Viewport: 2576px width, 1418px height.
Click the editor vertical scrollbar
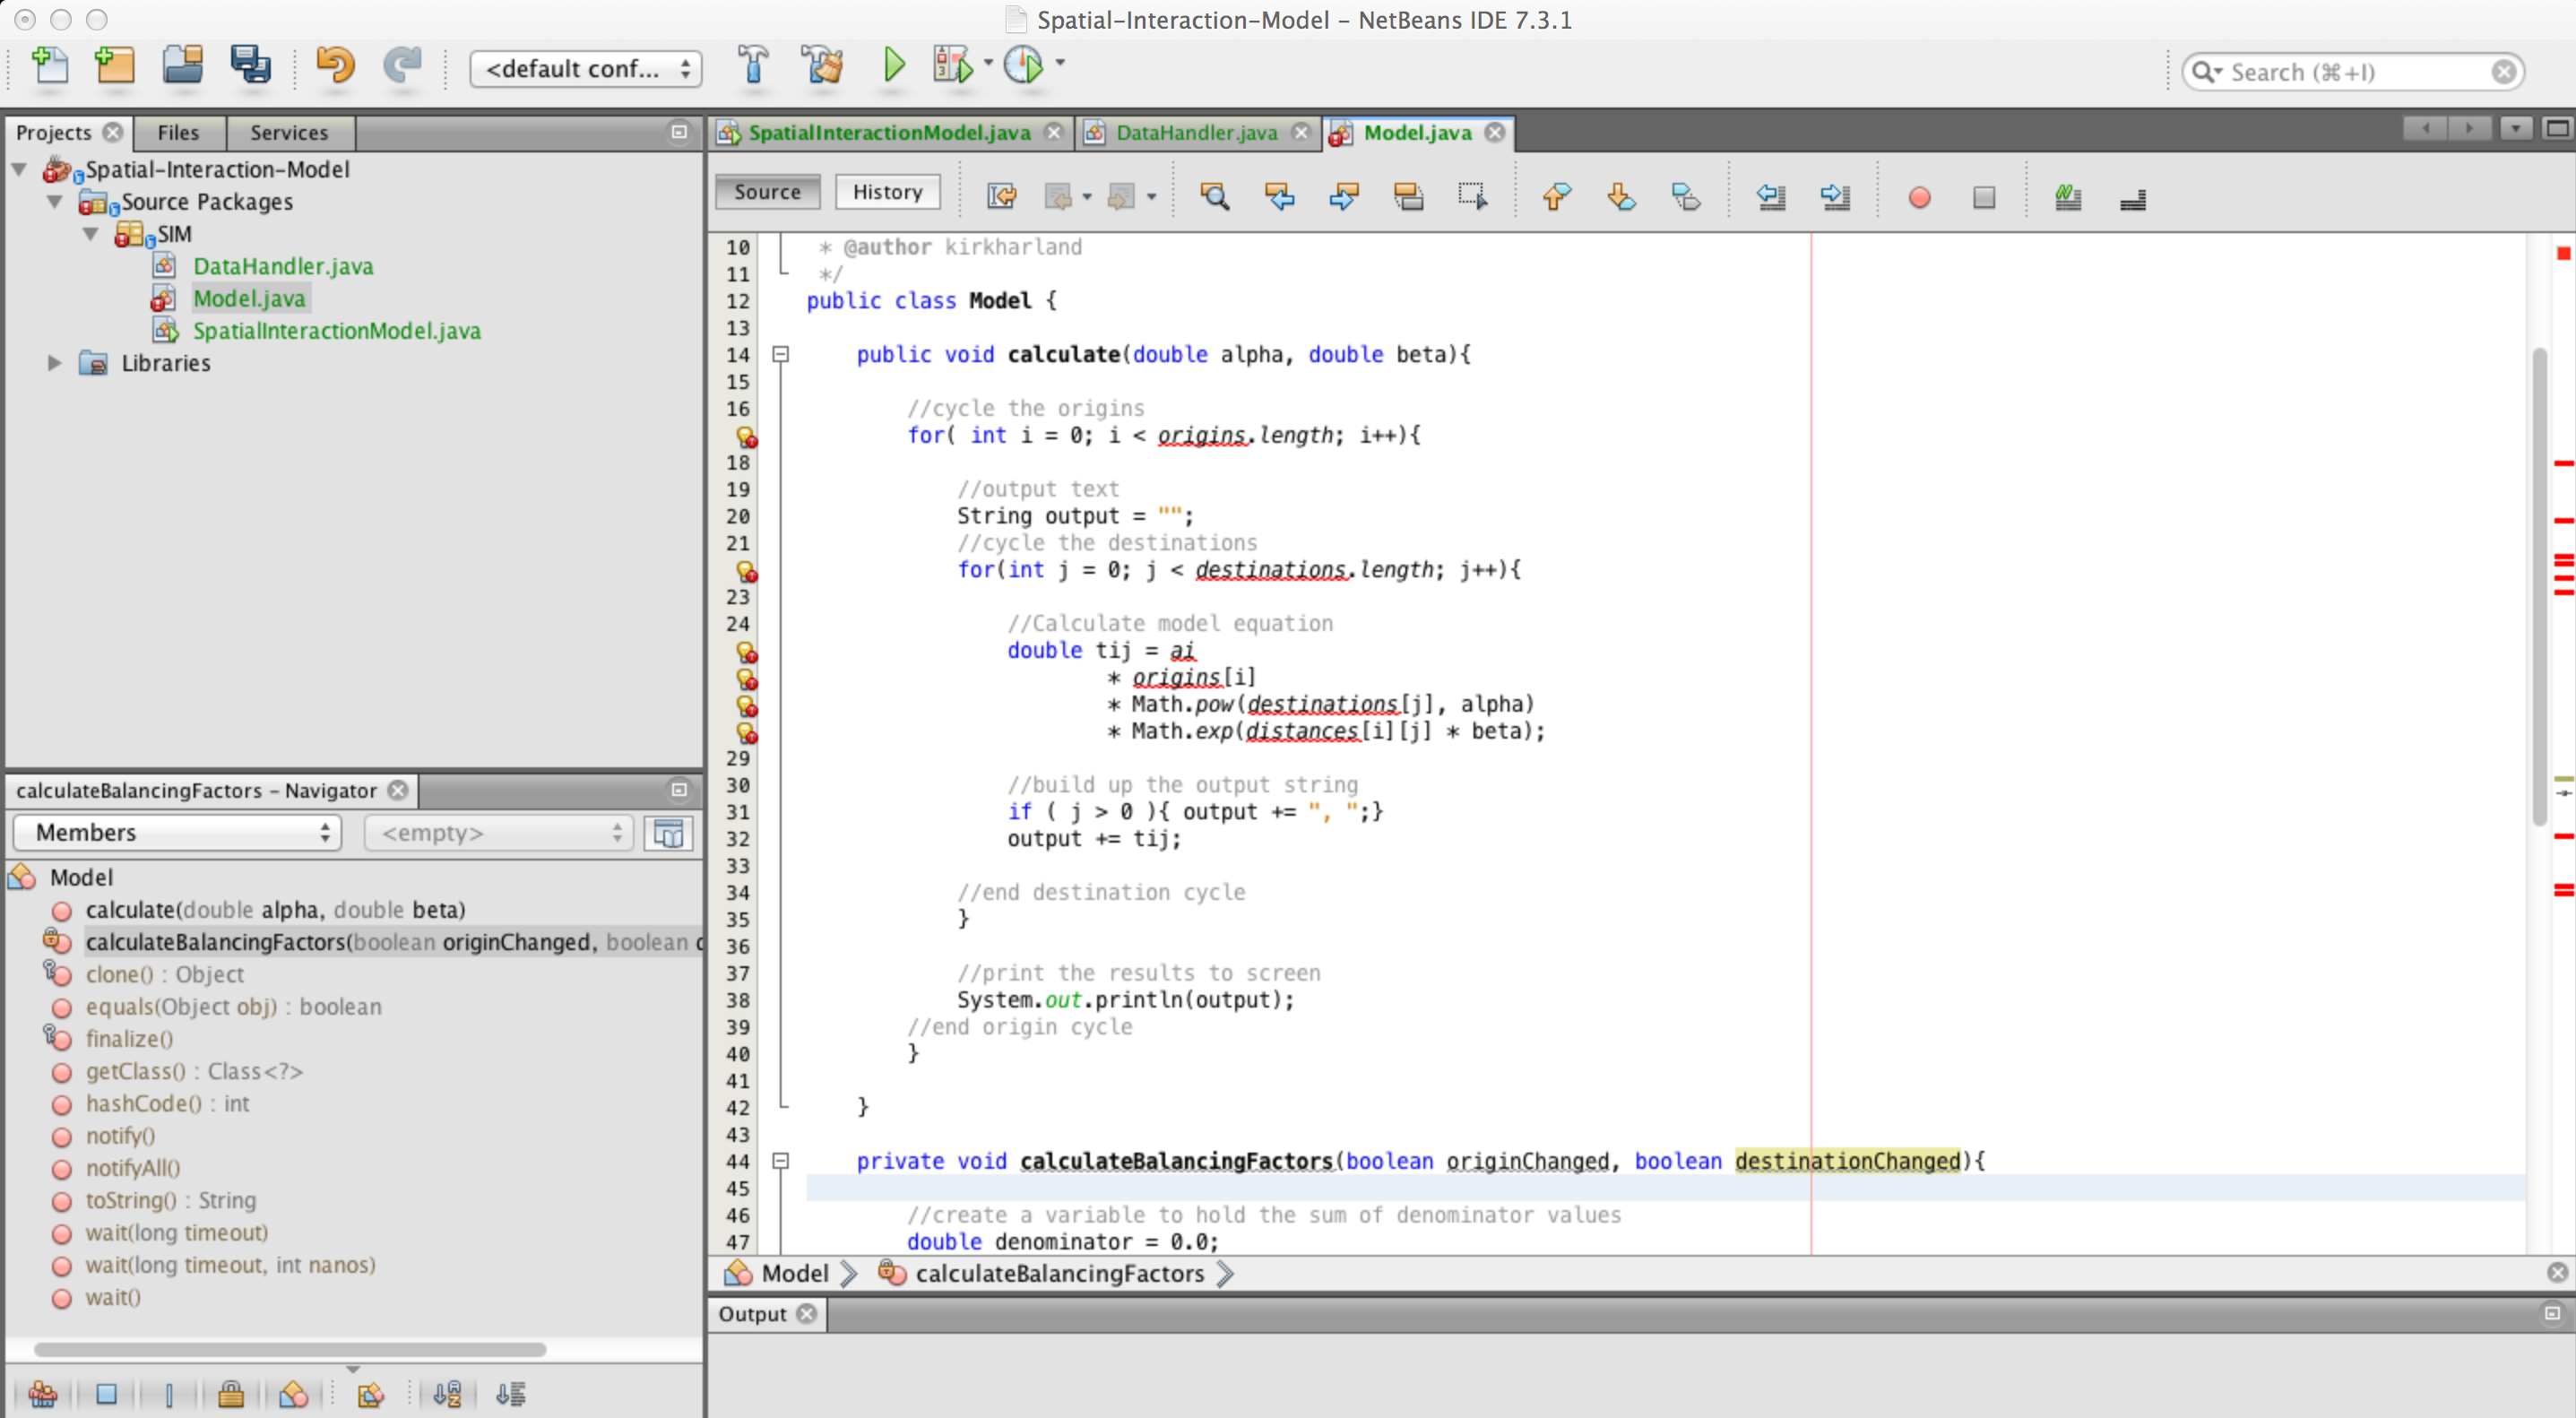pyautogui.click(x=2540, y=585)
